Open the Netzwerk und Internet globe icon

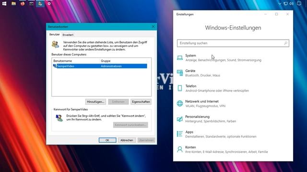point(180,104)
